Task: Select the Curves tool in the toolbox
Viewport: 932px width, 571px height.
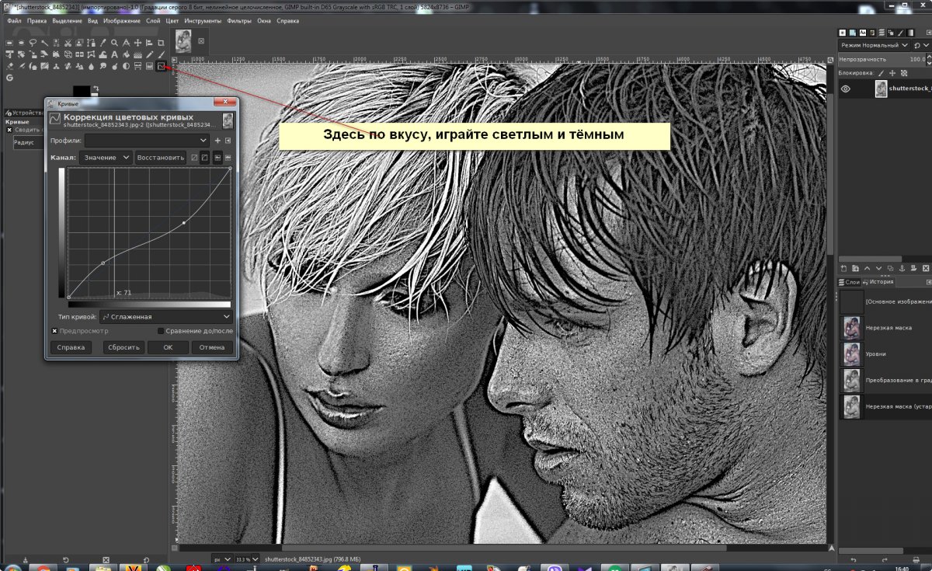Action: point(162,67)
